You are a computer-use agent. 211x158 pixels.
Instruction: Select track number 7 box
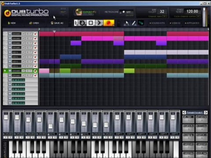5,61
